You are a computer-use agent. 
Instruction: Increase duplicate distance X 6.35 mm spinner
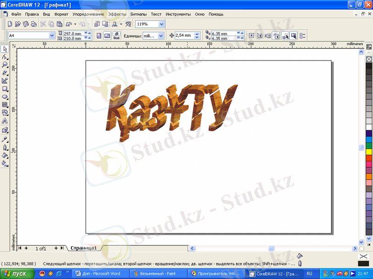(x=242, y=33)
